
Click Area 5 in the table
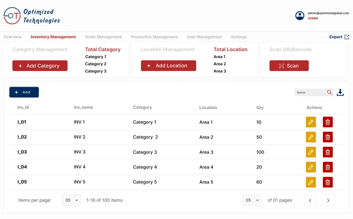click(x=206, y=182)
